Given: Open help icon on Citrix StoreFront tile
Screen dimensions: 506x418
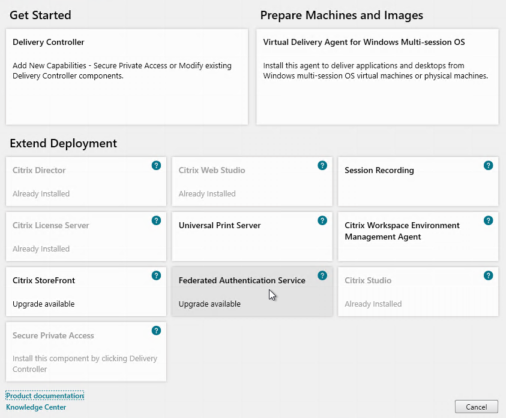Looking at the screenshot, I should 156,275.
